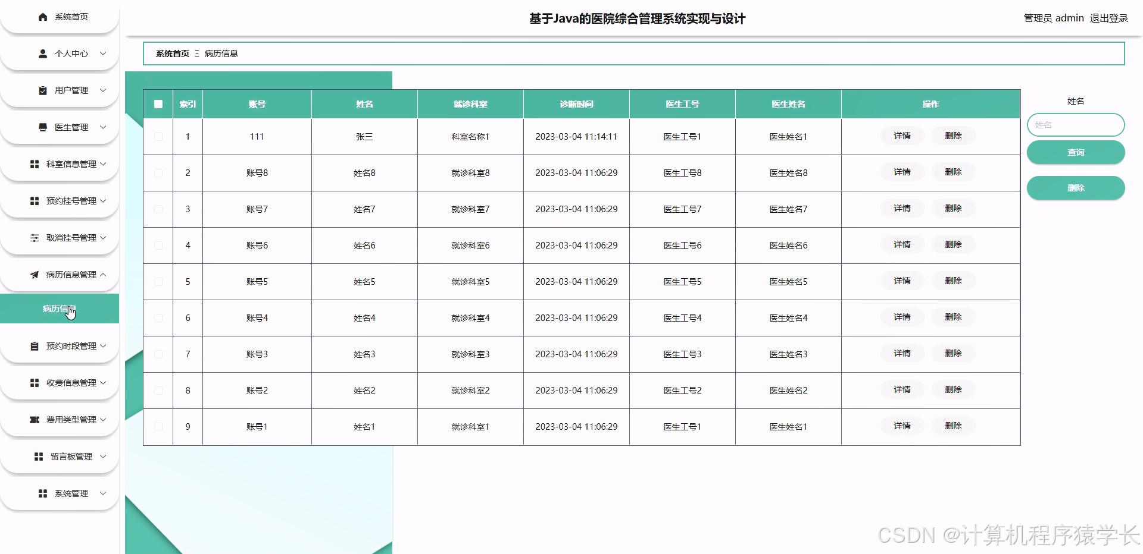Click the 用户管理 management icon
The width and height of the screenshot is (1143, 554).
[42, 90]
